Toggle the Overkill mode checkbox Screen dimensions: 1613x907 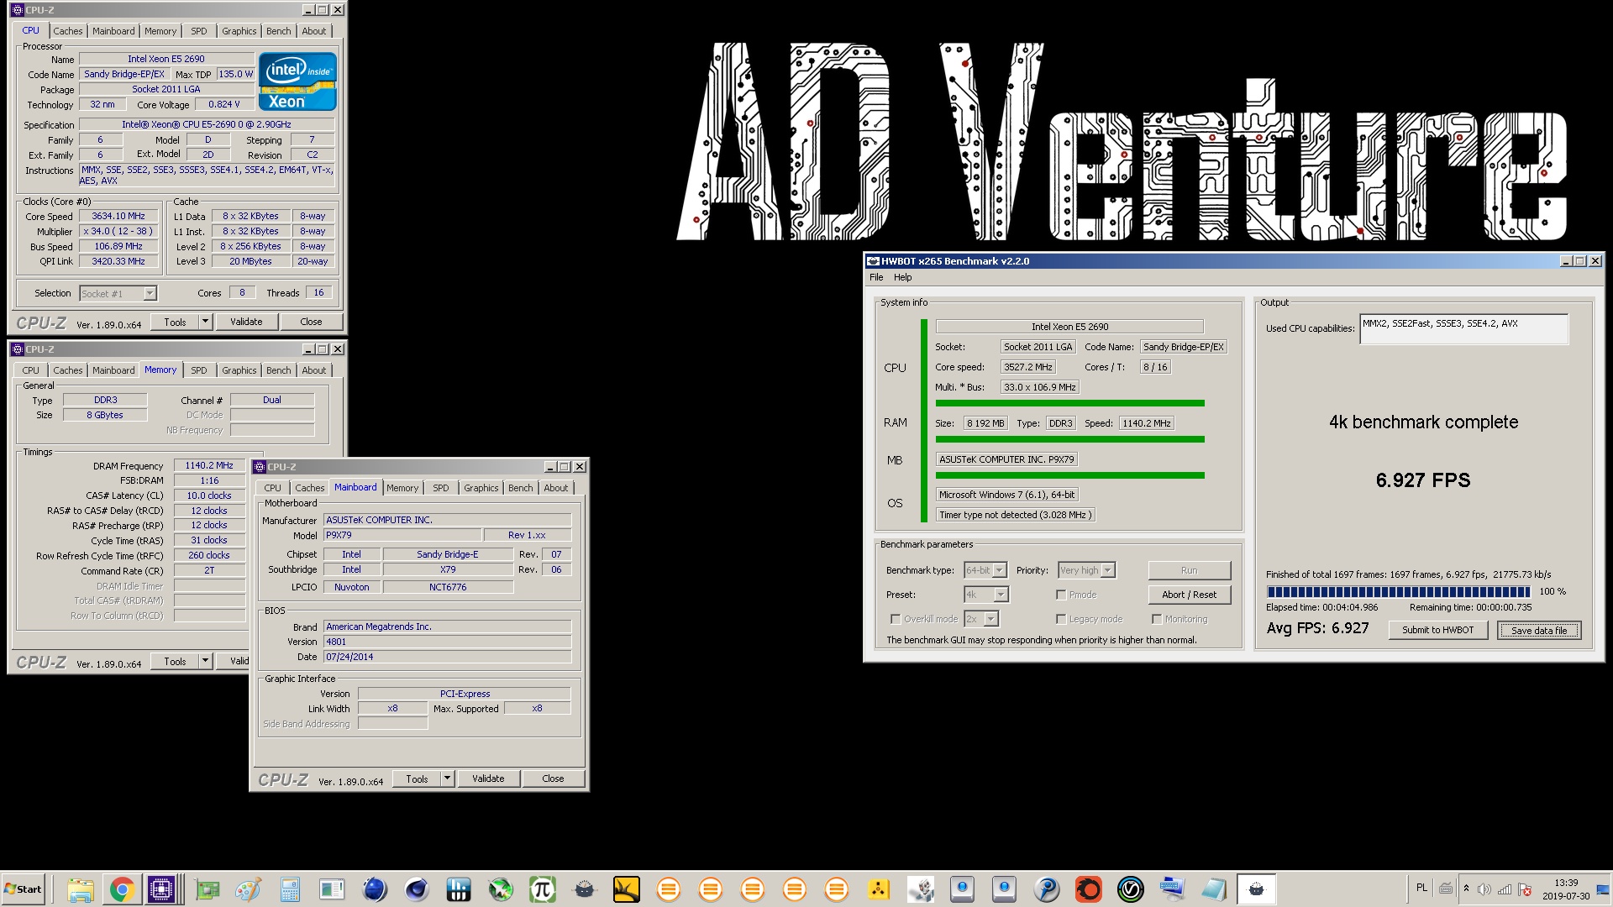pyautogui.click(x=896, y=619)
